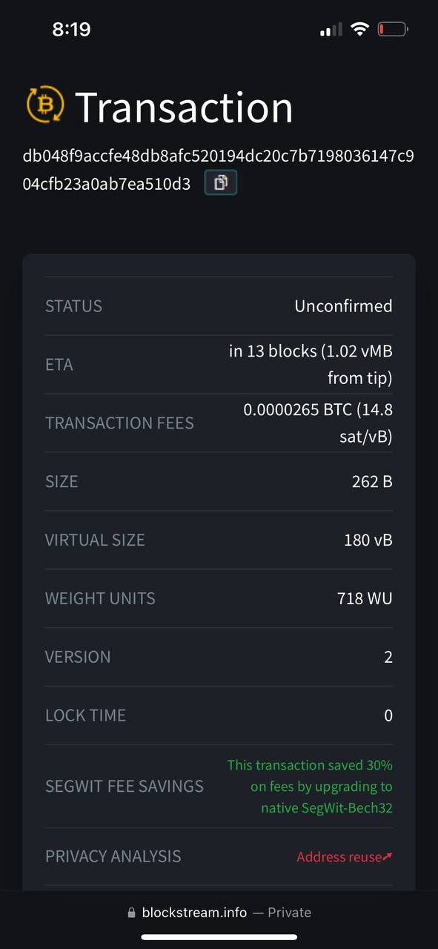Screen dimensions: 438x949
Task: Tap the Private browsing label
Action: [289, 913]
